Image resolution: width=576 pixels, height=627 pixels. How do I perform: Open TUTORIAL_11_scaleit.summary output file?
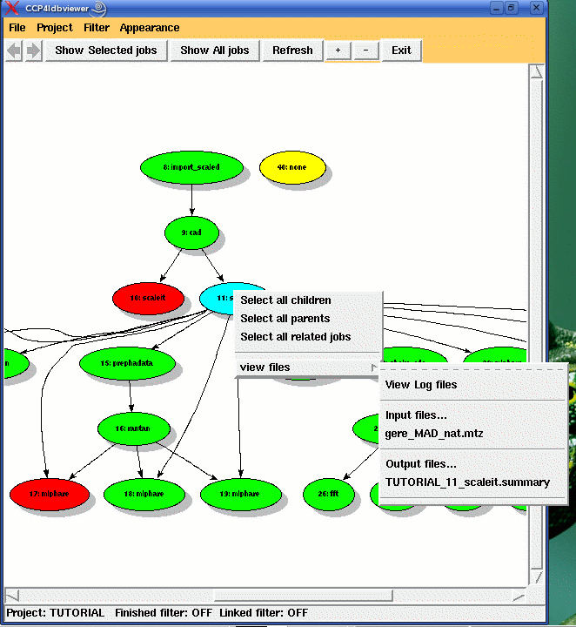467,482
